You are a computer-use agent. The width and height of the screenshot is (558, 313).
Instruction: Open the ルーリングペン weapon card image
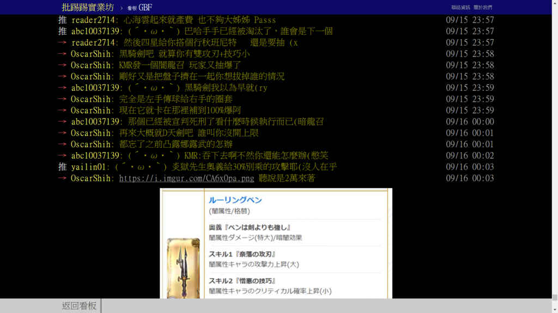click(276, 243)
